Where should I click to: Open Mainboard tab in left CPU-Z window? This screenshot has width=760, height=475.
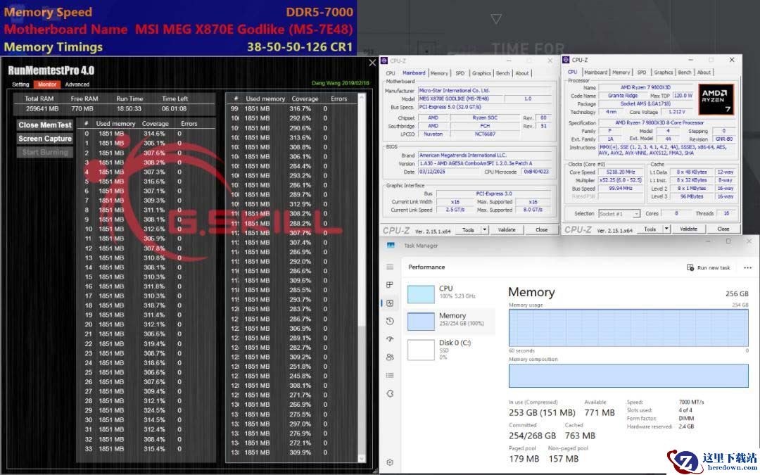click(x=414, y=73)
